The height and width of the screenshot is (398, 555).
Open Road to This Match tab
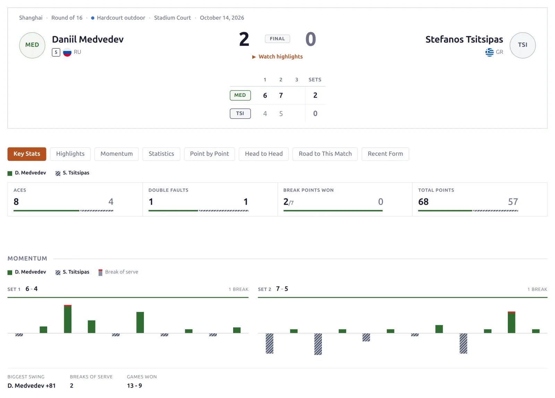pos(325,154)
